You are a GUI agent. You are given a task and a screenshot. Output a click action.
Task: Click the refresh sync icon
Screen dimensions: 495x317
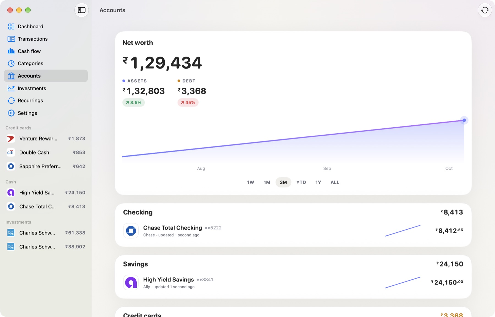[x=485, y=10]
